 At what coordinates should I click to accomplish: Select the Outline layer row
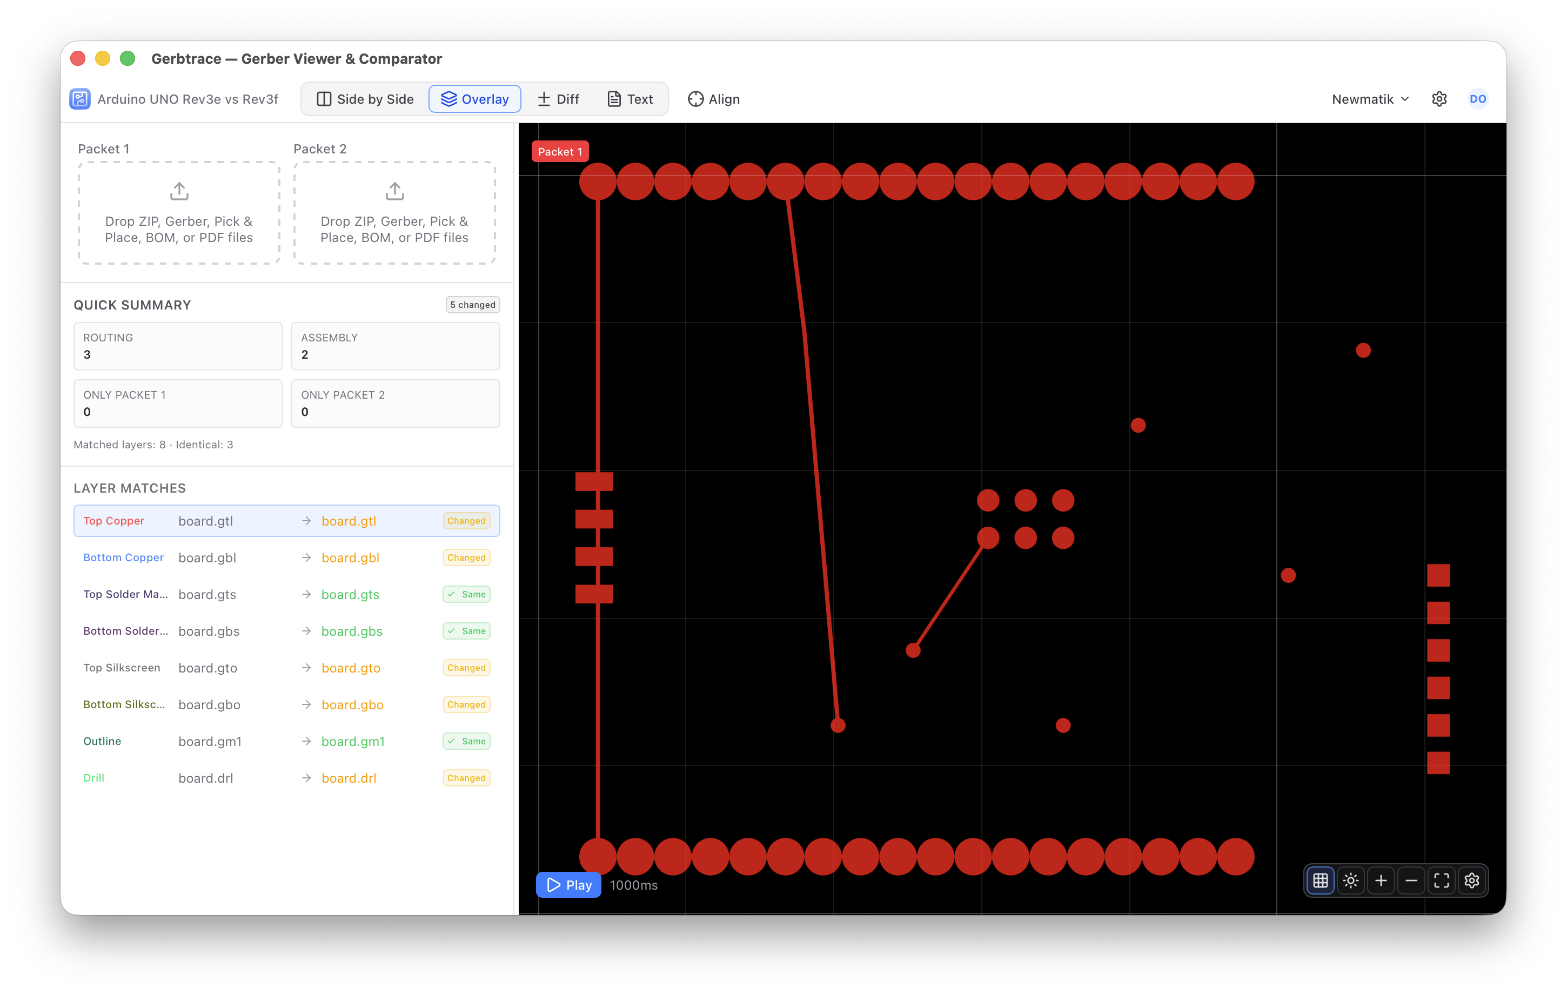286,741
